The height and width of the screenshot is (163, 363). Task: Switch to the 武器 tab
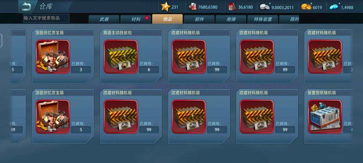[x=104, y=19]
